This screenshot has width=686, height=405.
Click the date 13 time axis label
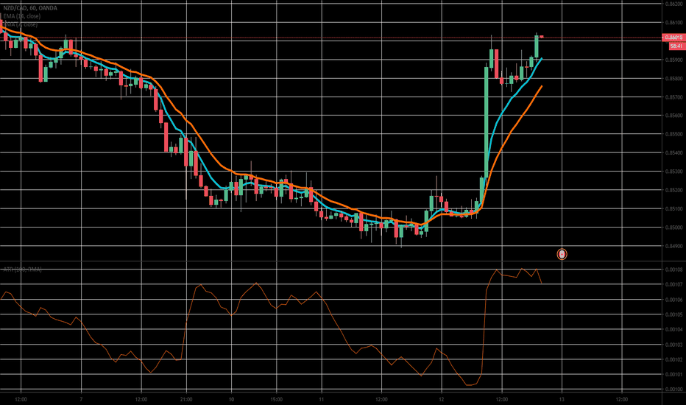562,399
